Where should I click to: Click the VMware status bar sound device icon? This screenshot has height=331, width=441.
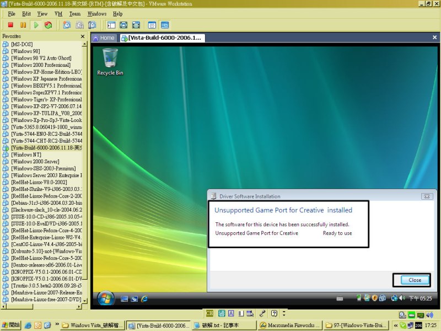[429, 315]
